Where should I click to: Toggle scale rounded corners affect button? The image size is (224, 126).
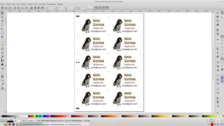pyautogui.click(x=100, y=8)
